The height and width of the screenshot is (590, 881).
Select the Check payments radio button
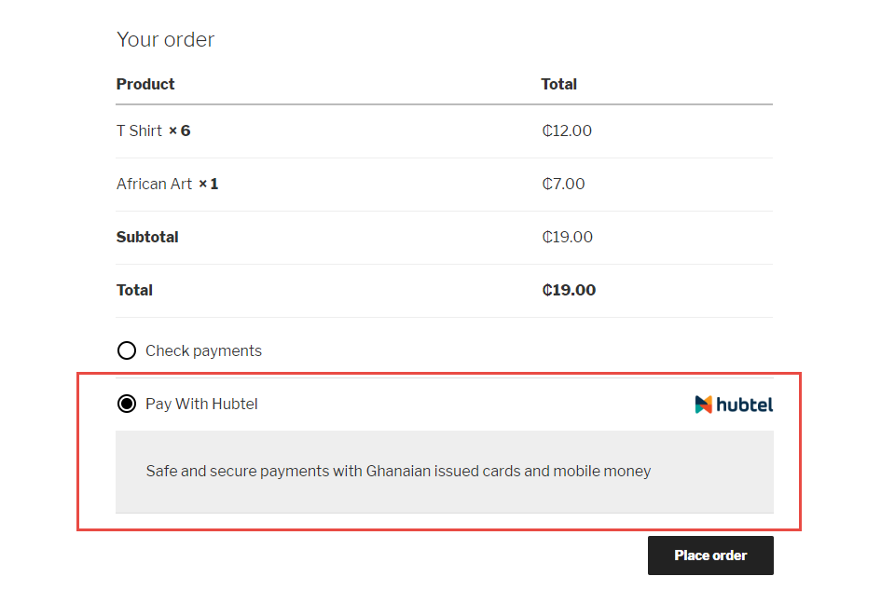pyautogui.click(x=127, y=351)
